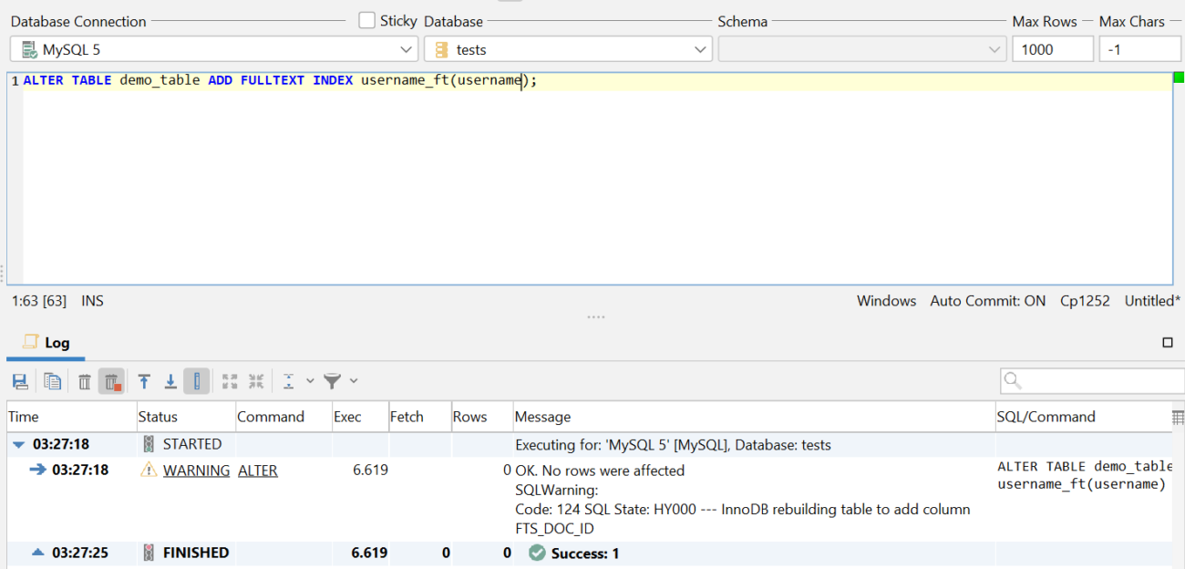1185x569 pixels.
Task: Open the MySQL 5 connection dropdown
Action: pos(407,49)
